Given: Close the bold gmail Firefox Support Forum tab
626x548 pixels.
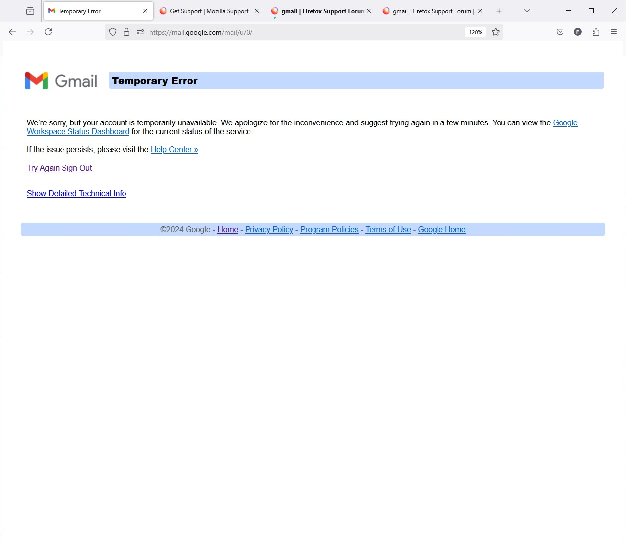Looking at the screenshot, I should tap(369, 11).
